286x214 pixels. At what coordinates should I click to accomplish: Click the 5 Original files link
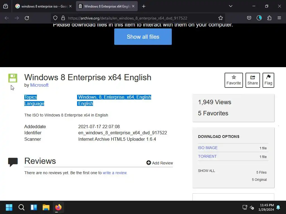click(259, 180)
